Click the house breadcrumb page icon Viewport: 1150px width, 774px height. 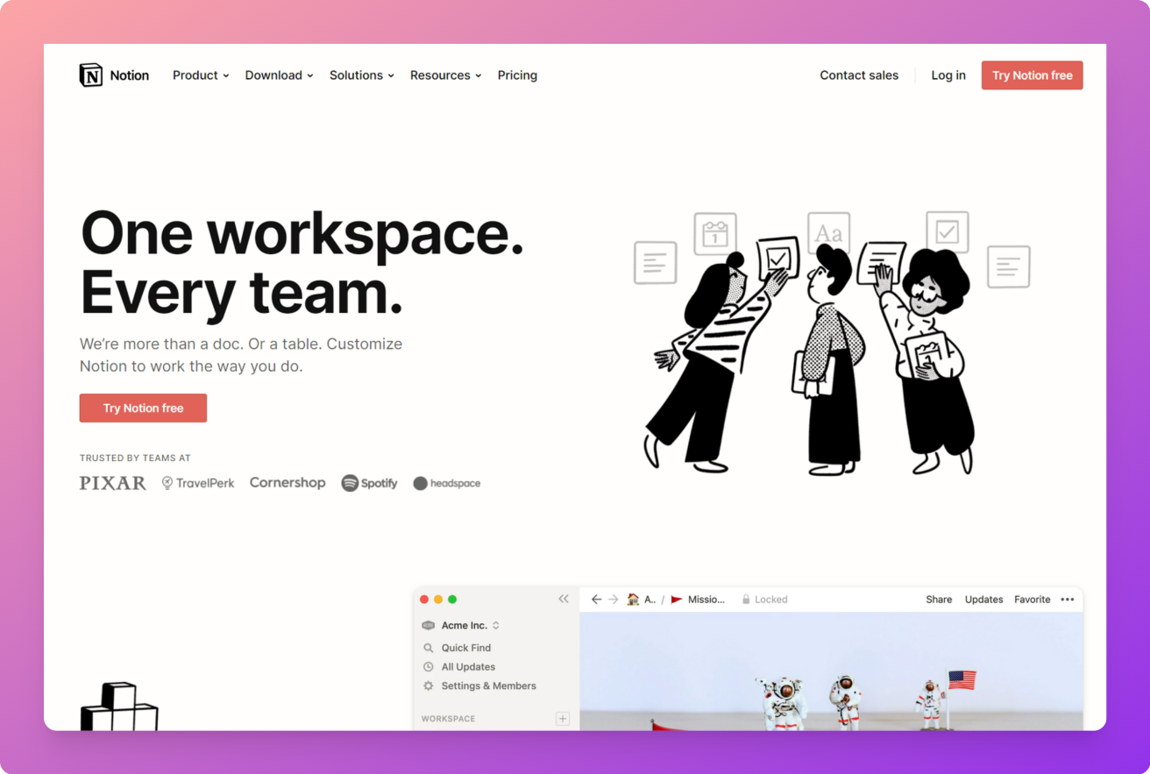tap(633, 600)
